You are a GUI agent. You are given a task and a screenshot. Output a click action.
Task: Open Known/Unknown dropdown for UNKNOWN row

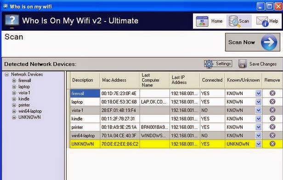(x=259, y=144)
